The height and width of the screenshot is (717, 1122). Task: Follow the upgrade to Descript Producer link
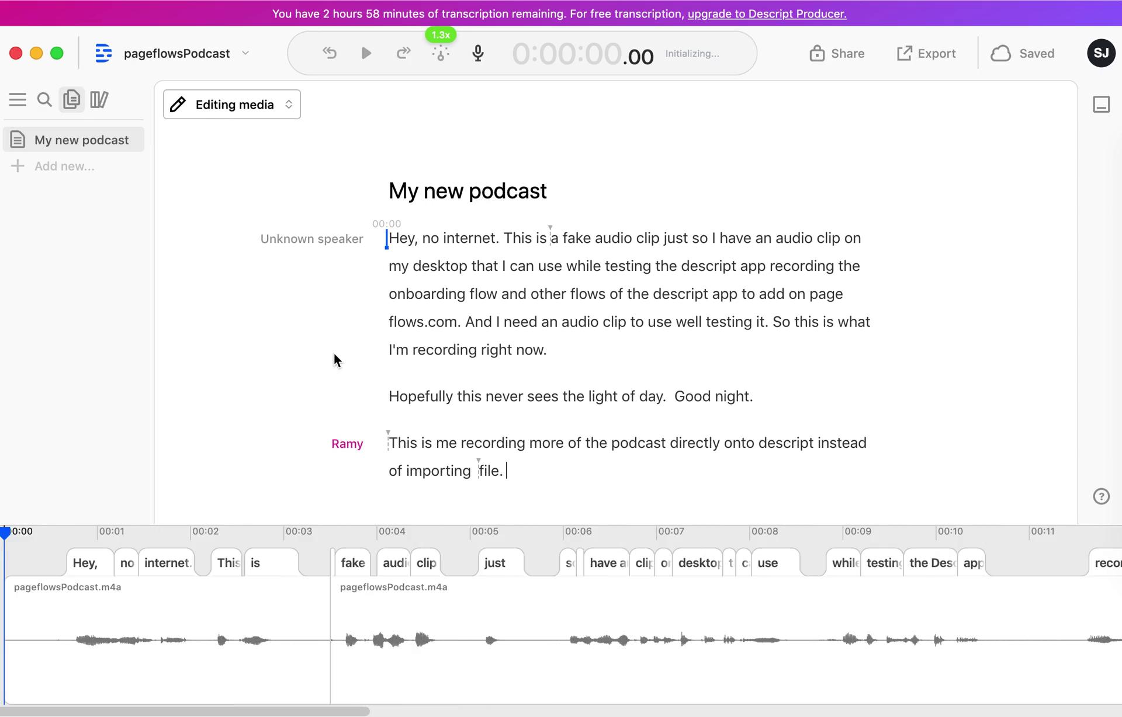pos(767,13)
